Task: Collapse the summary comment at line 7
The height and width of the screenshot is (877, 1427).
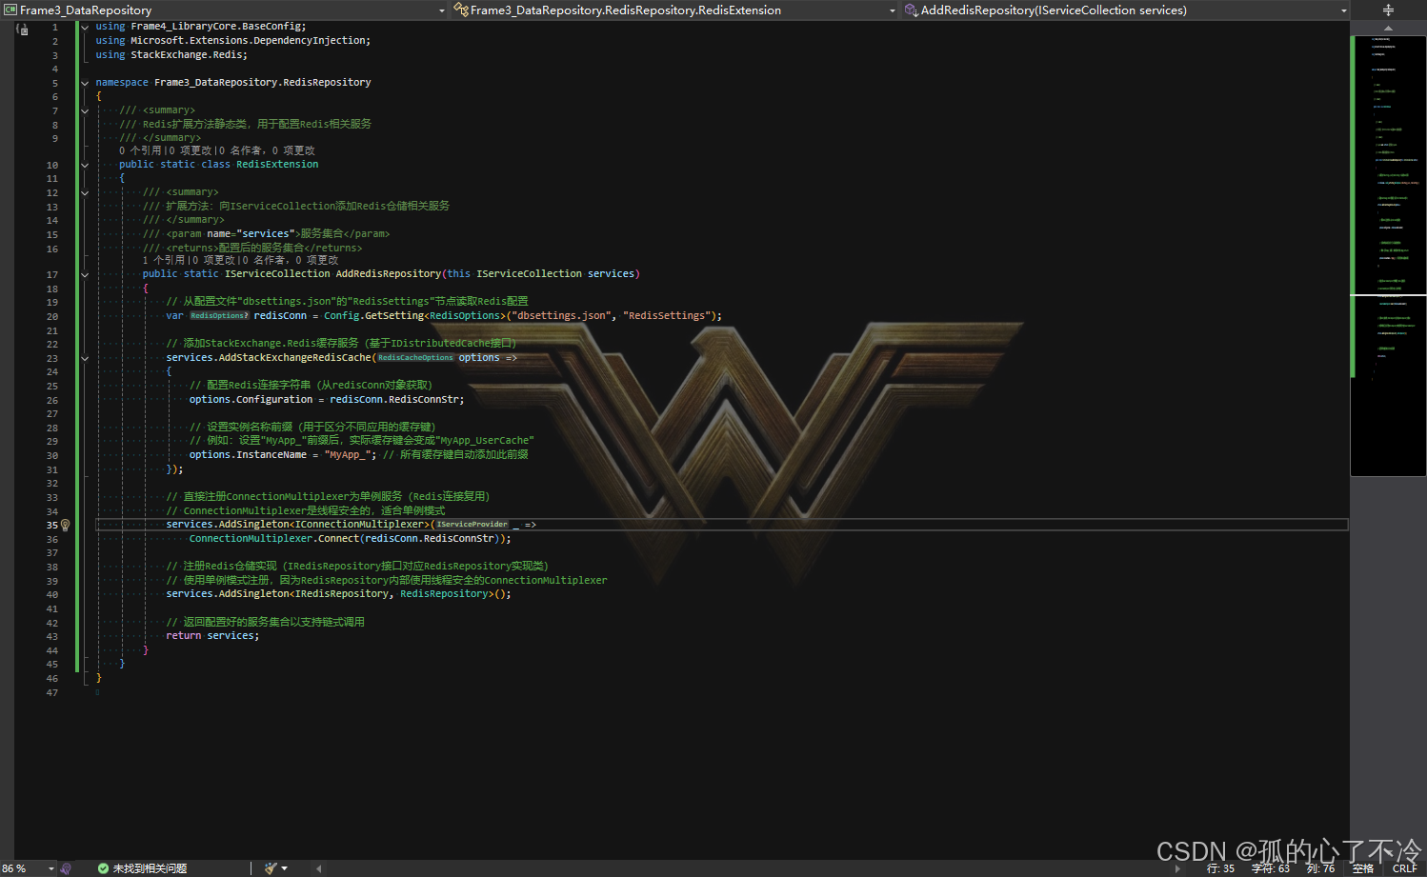Action: click(85, 110)
